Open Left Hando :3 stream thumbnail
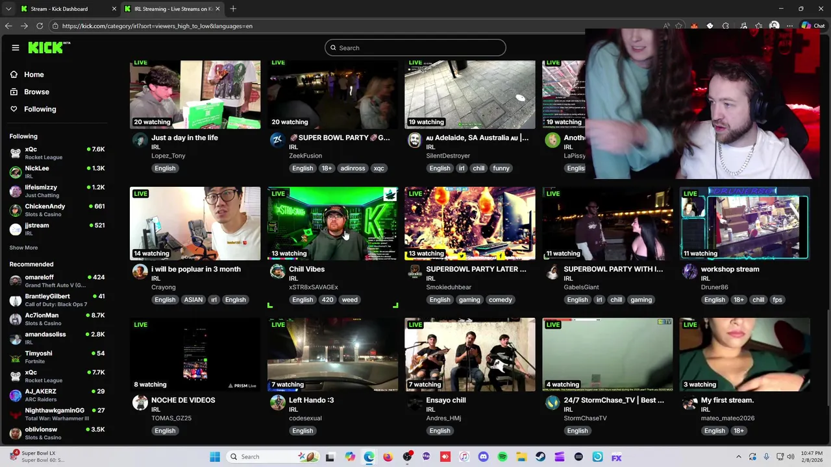 pyautogui.click(x=332, y=354)
